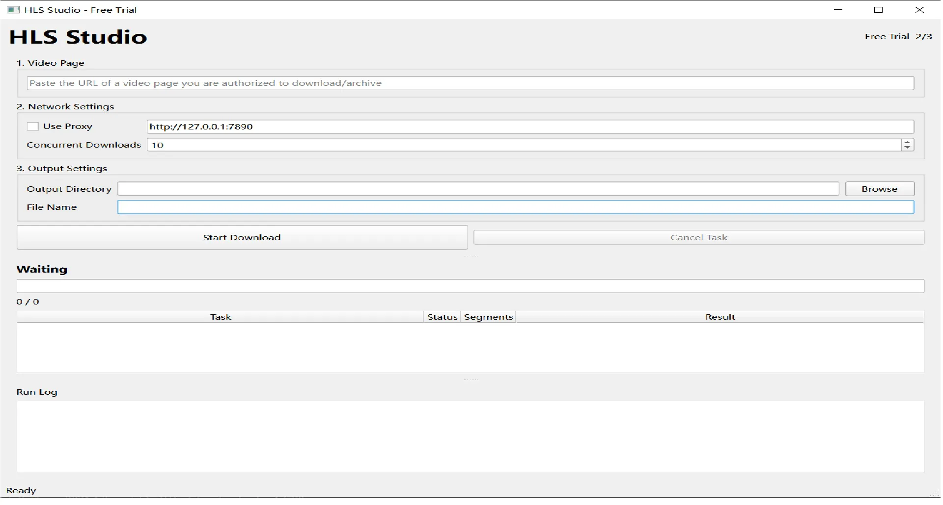Click the Ready status bar text
The height and width of the screenshot is (505, 943).
point(21,491)
